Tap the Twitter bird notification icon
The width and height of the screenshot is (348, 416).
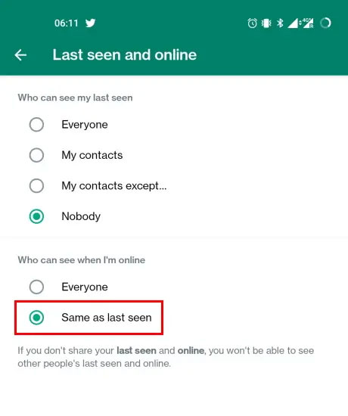pos(90,23)
